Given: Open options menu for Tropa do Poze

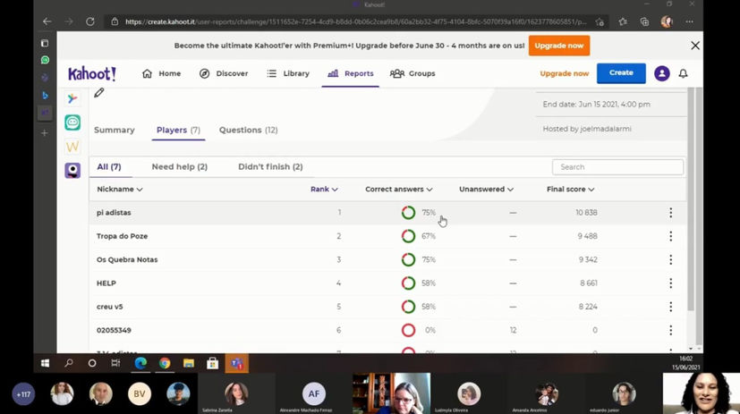Looking at the screenshot, I should coord(670,236).
